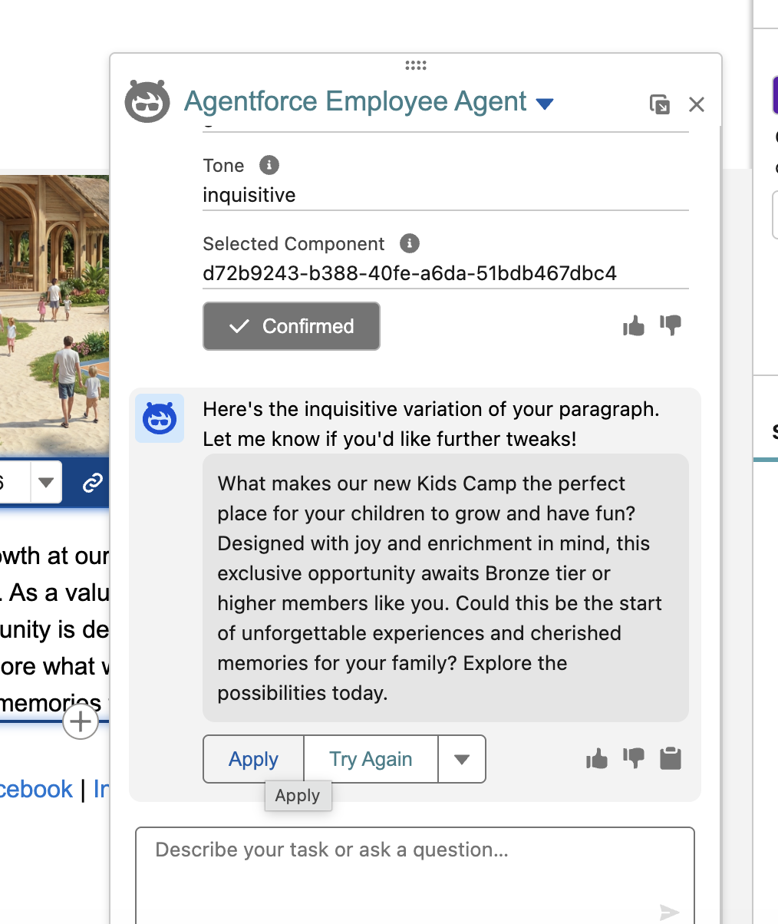
Task: Copy the response to clipboard
Action: point(671,759)
